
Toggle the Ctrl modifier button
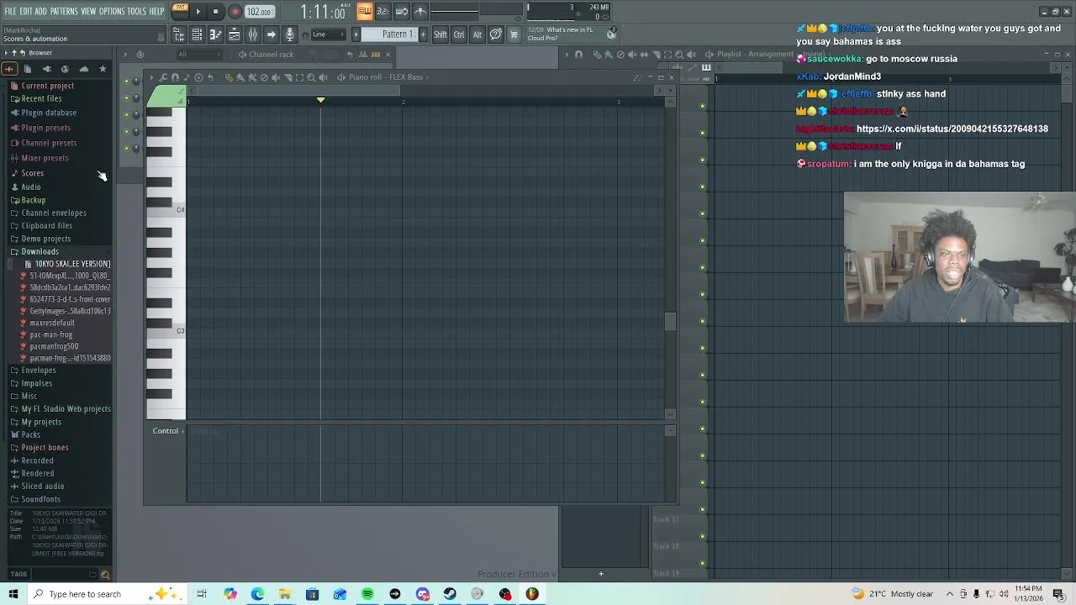459,34
